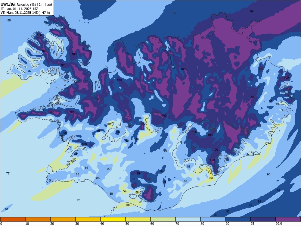Click the 70–80 light blue legend swatch
Screen dimensions: 301x226
coord(188,219)
